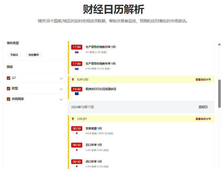Image resolution: width=221 pixels, height=169 pixels.
Task: Click the 国家 section heading
Action: (x=10, y=67)
